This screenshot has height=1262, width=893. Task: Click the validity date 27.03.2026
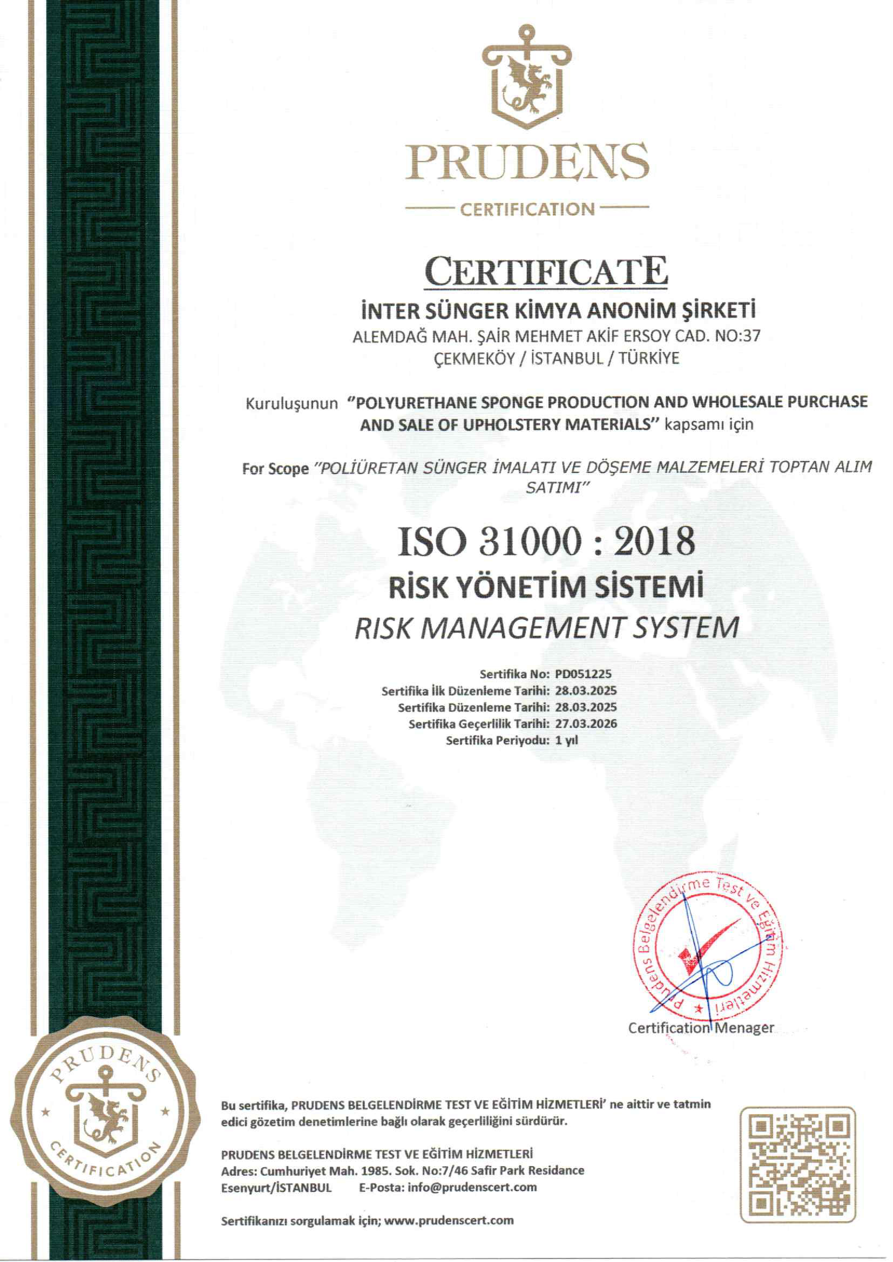(x=586, y=724)
